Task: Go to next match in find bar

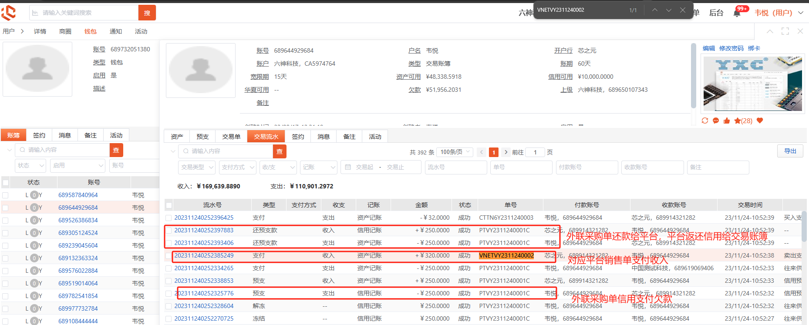Action: [668, 10]
